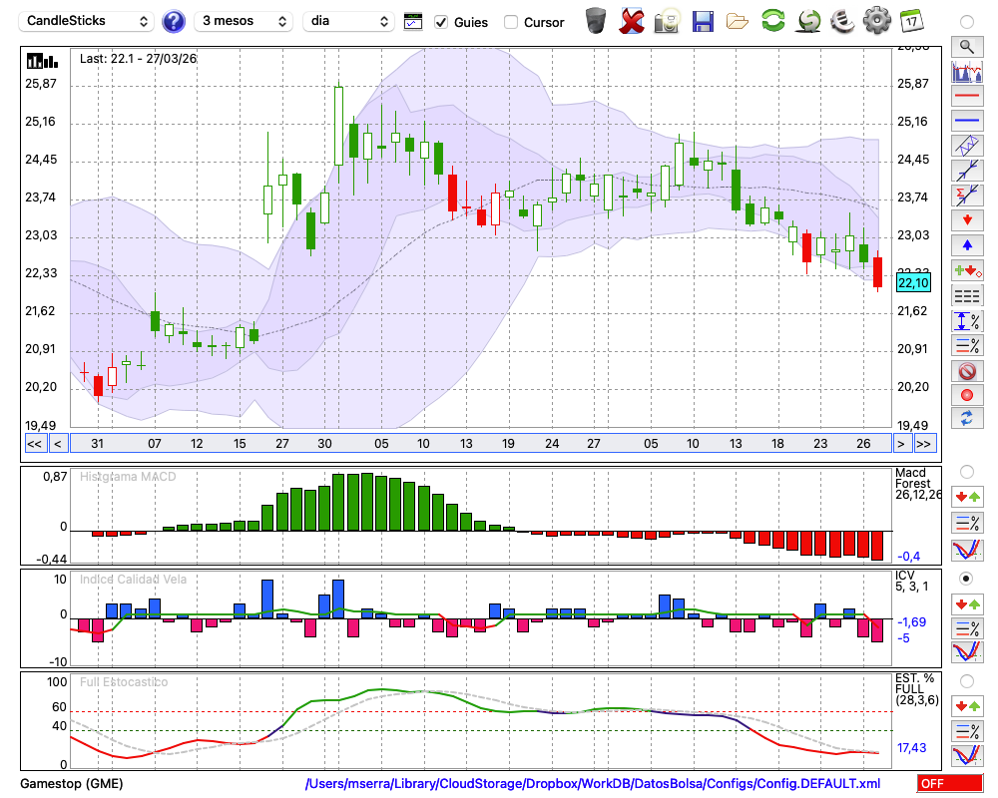998x798 pixels.
Task: Click the << scroll-to-start button
Action: tap(34, 444)
